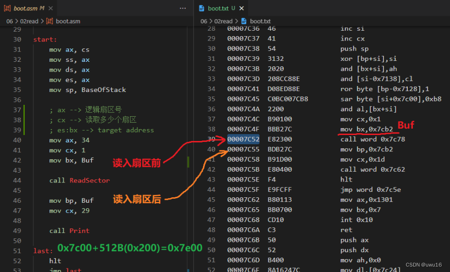Click the boot.txt icon in right breadcrumb
Image resolution: width=450 pixels, height=272 pixels.
244,21
